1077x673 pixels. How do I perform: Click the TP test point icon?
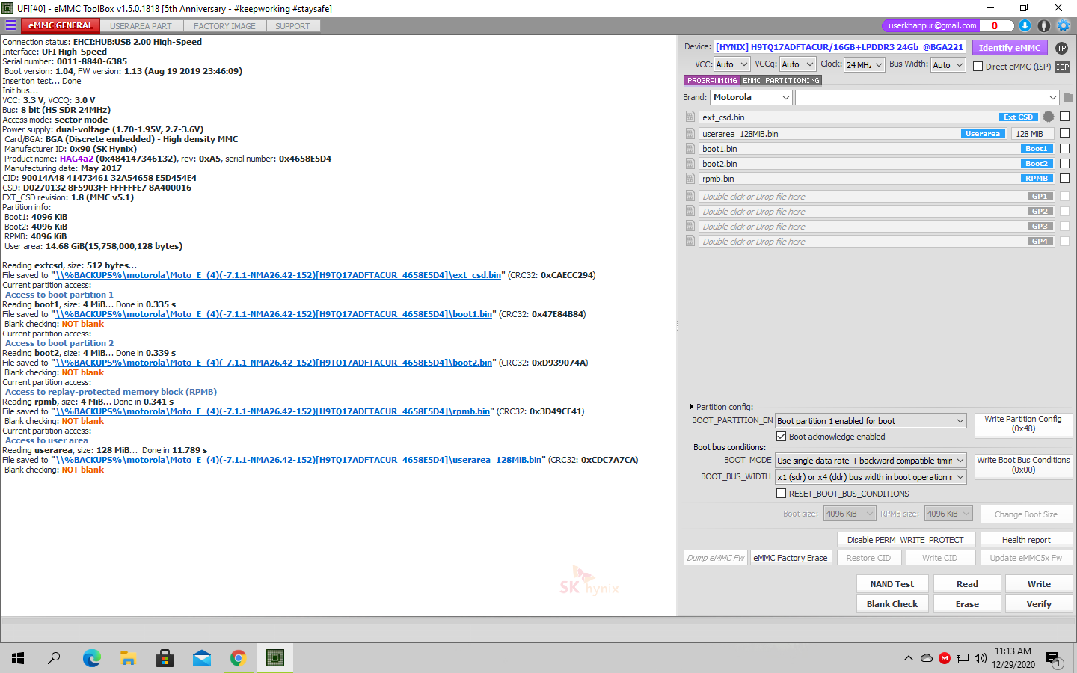(1061, 48)
